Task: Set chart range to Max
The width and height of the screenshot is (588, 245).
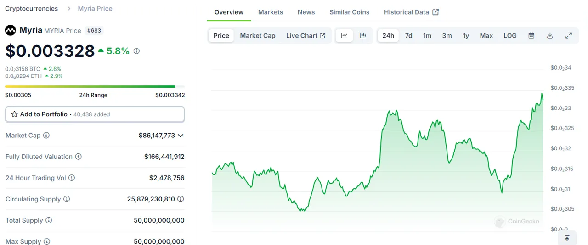Action: click(486, 36)
